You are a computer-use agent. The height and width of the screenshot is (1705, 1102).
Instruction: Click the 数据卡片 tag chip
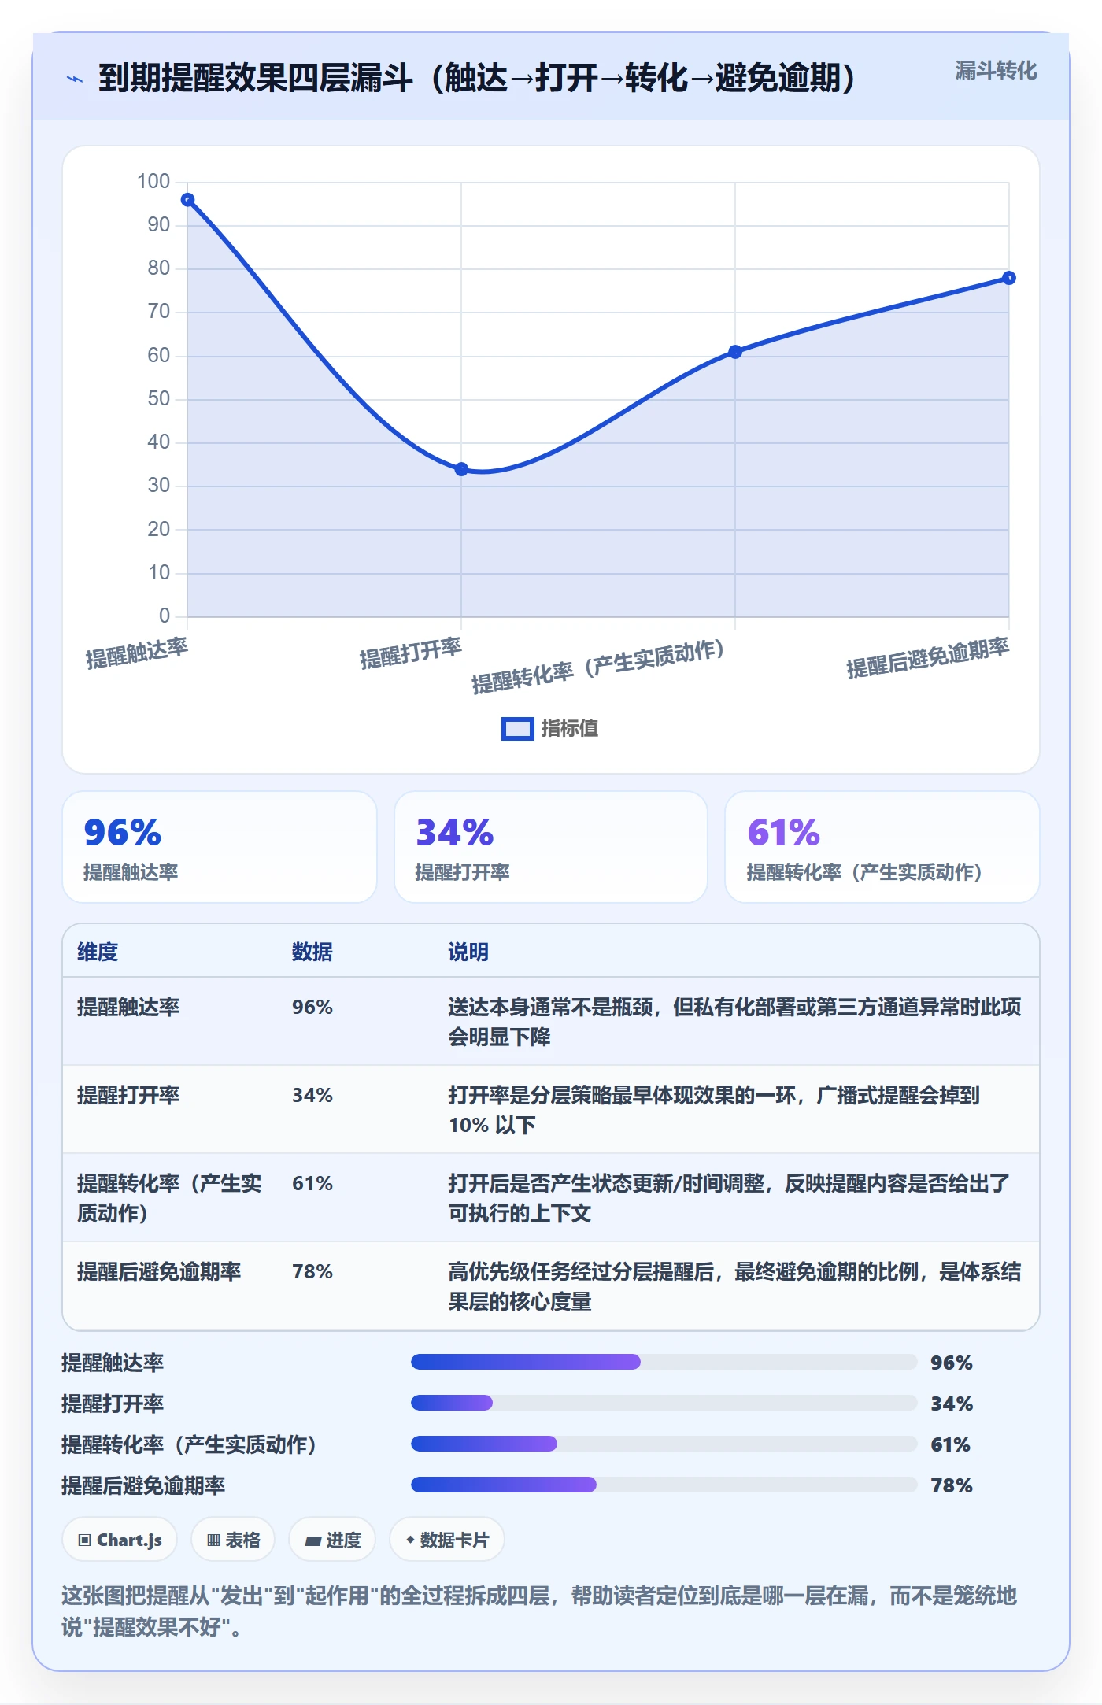click(447, 1540)
